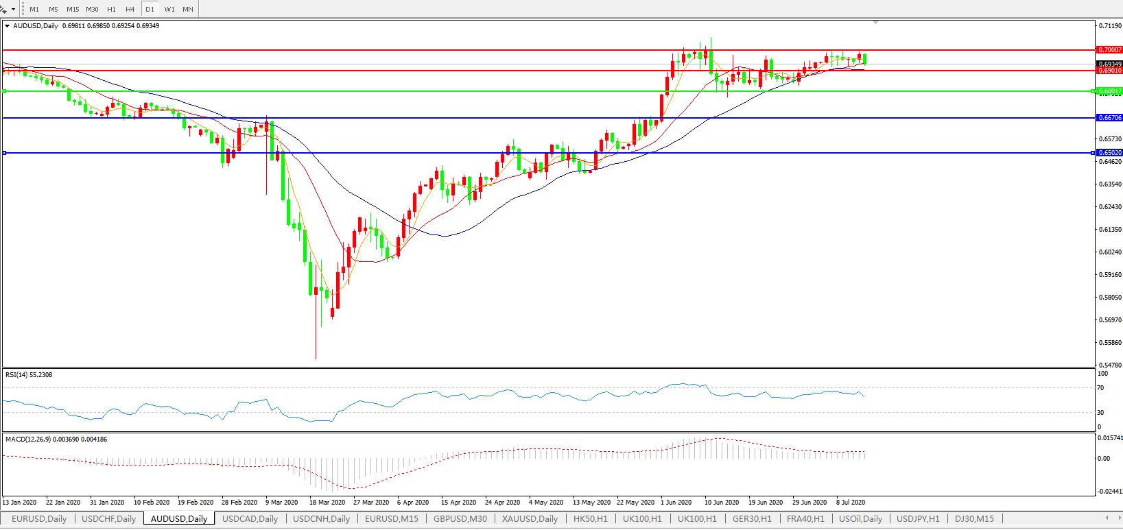Open the USOil,Daily chart tab
Viewport: 1123px width, 530px height.
860,519
